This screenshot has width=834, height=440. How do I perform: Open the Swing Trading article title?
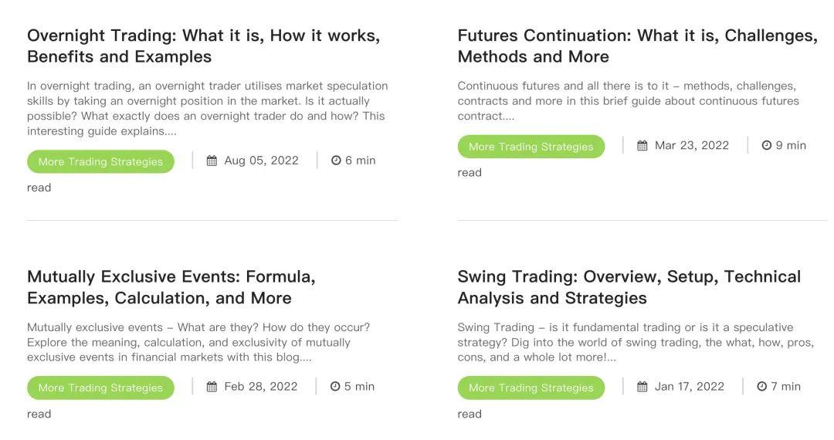[x=629, y=287]
